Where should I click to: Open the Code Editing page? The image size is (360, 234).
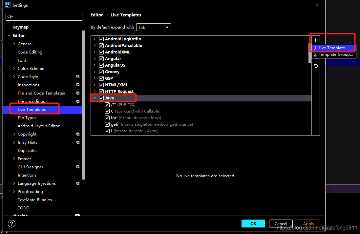coord(30,52)
